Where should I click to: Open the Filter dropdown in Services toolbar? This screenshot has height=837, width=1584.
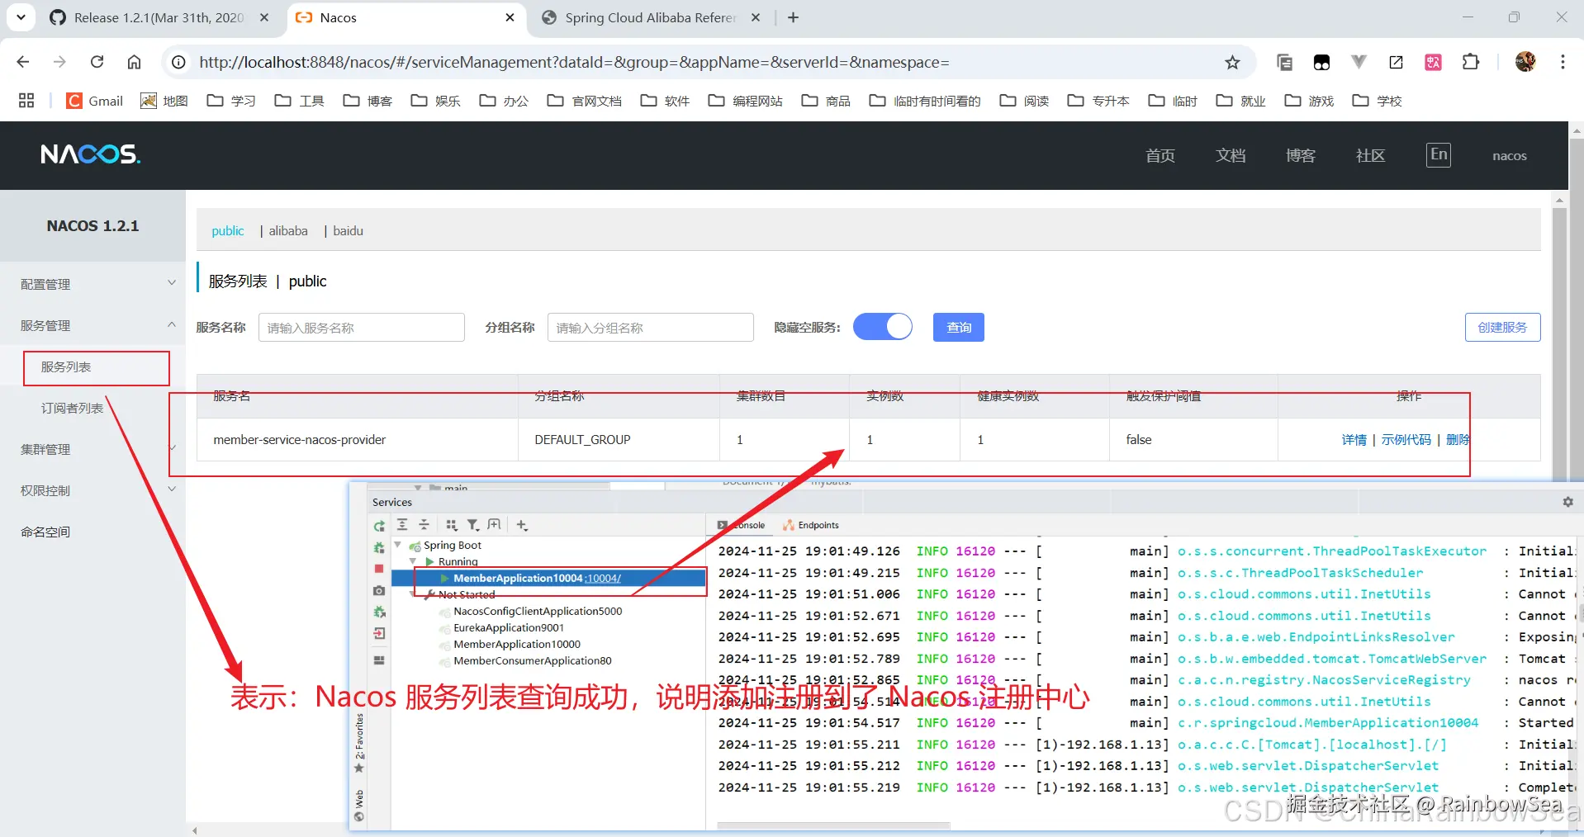tap(473, 525)
